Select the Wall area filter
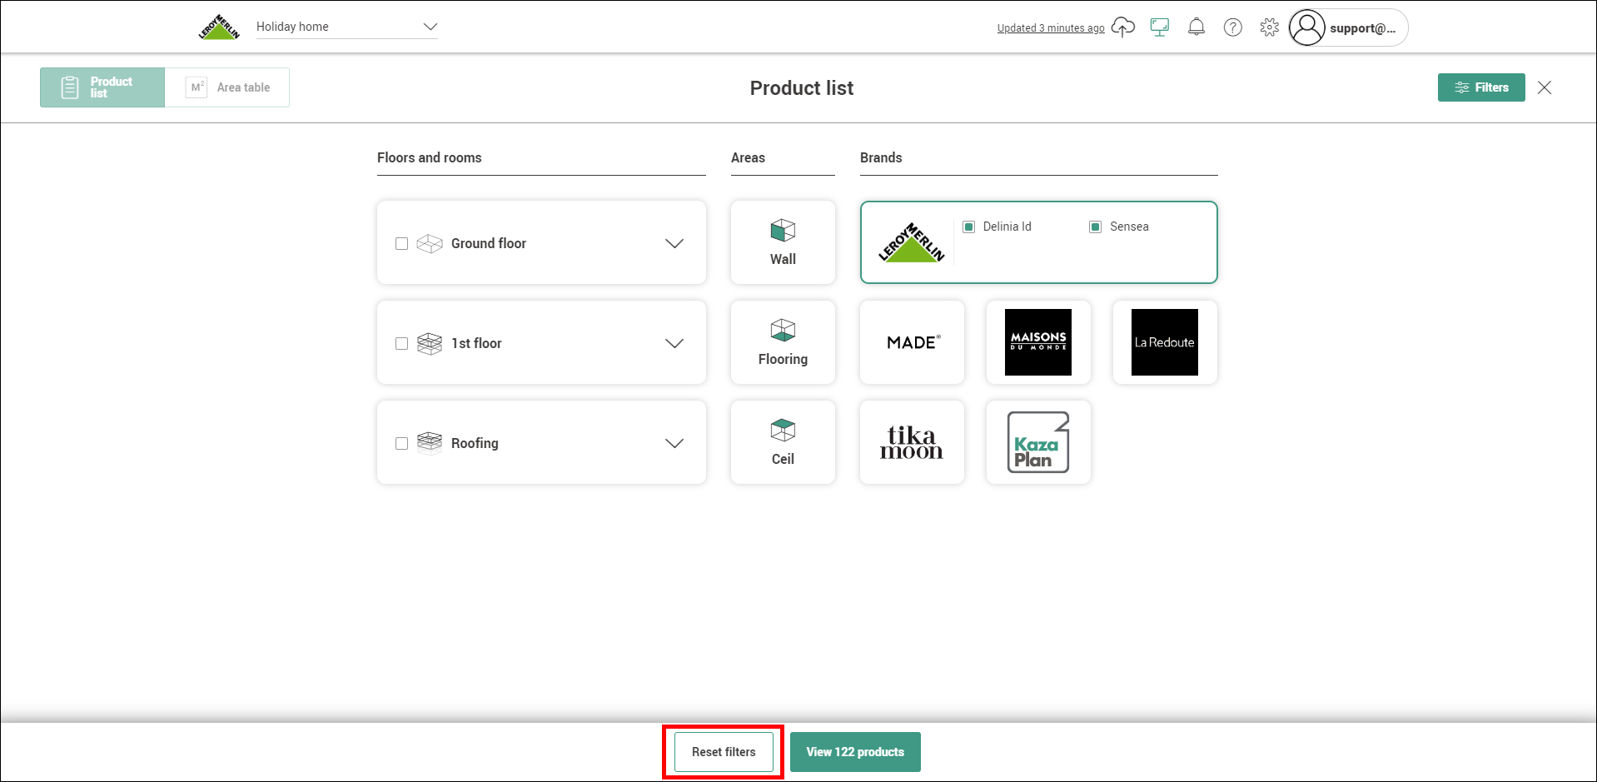This screenshot has height=782, width=1597. pos(783,242)
